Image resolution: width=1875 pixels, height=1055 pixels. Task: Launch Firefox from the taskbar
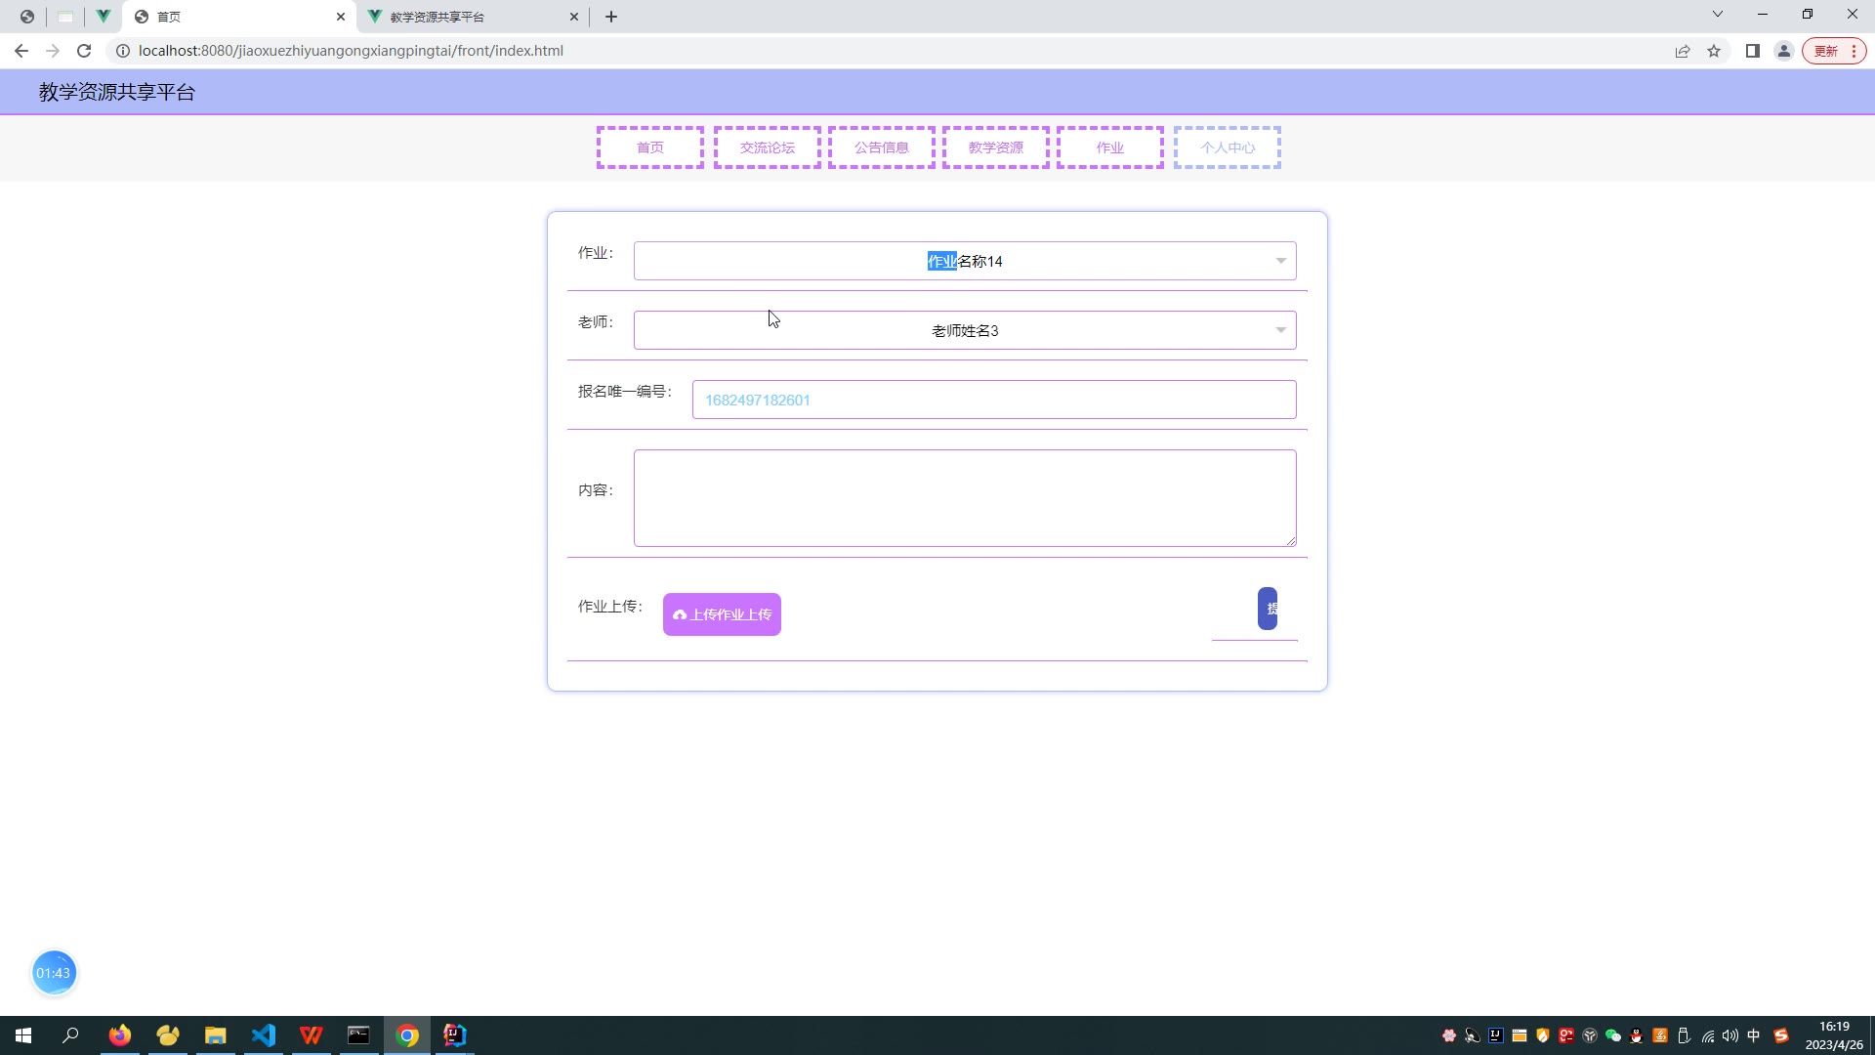click(120, 1035)
